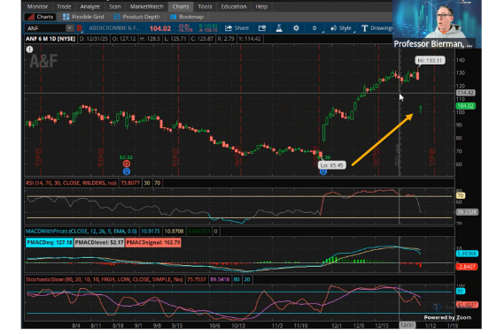The height and width of the screenshot is (334, 497).
Task: Open the Drawings tool menu
Action: (x=377, y=28)
